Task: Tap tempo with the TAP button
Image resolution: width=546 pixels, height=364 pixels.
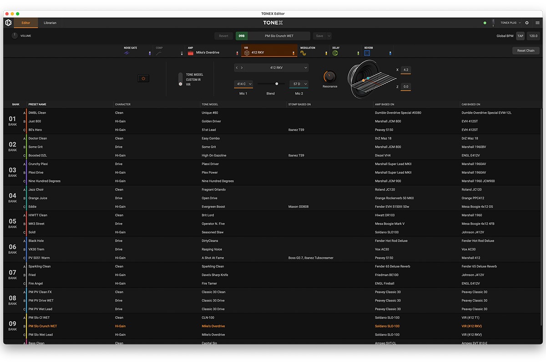Action: [520, 36]
